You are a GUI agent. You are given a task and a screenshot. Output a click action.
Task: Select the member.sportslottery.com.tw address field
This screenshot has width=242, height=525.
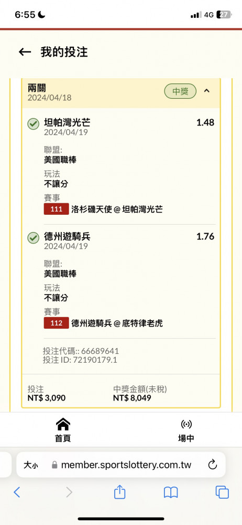tap(120, 465)
